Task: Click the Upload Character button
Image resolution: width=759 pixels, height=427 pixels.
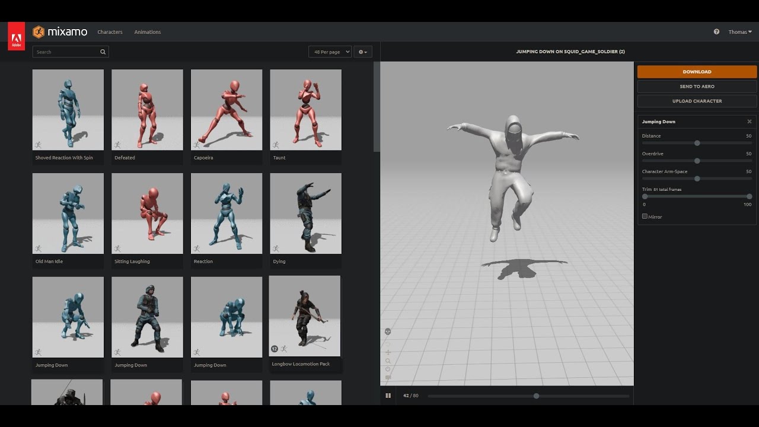Action: pyautogui.click(x=697, y=101)
